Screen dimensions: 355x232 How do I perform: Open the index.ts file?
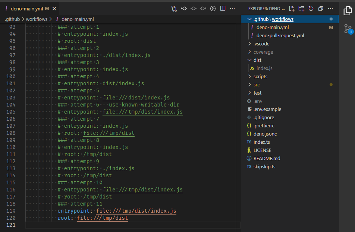tap(290, 142)
